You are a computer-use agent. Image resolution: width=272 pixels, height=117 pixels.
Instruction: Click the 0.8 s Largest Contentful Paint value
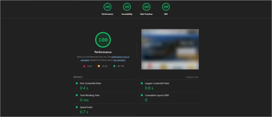(149, 88)
